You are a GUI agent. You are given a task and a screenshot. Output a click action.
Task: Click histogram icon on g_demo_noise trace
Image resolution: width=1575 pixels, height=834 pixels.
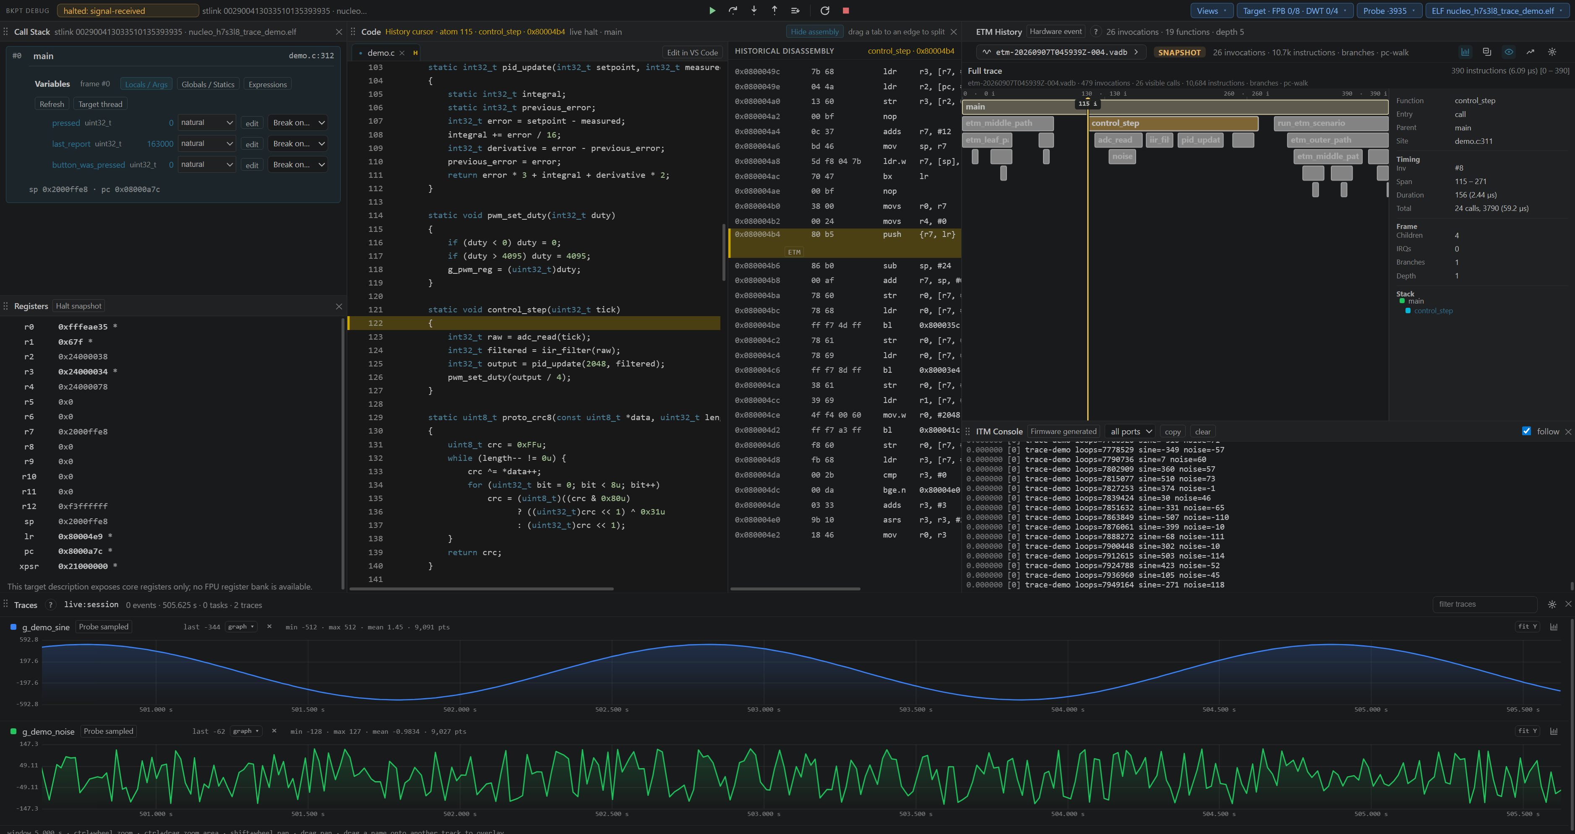(1554, 731)
